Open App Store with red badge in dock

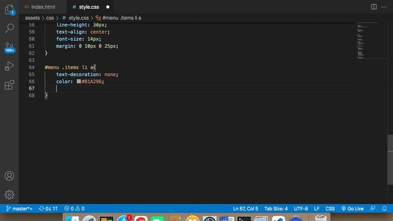pyautogui.click(x=123, y=219)
